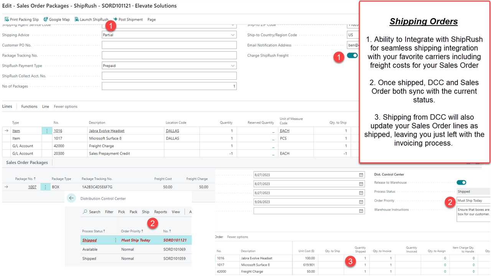This screenshot has height=276, width=491.
Task: Open the Lines tab
Action: (7, 106)
